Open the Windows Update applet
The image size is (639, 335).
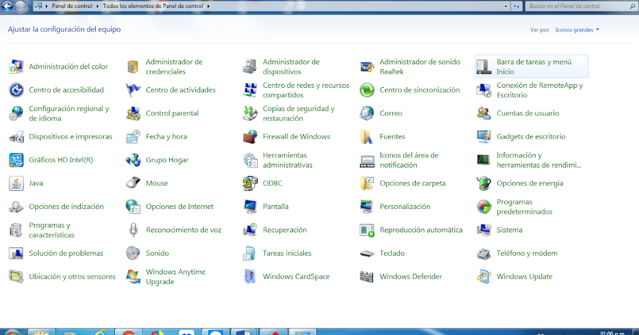click(524, 277)
